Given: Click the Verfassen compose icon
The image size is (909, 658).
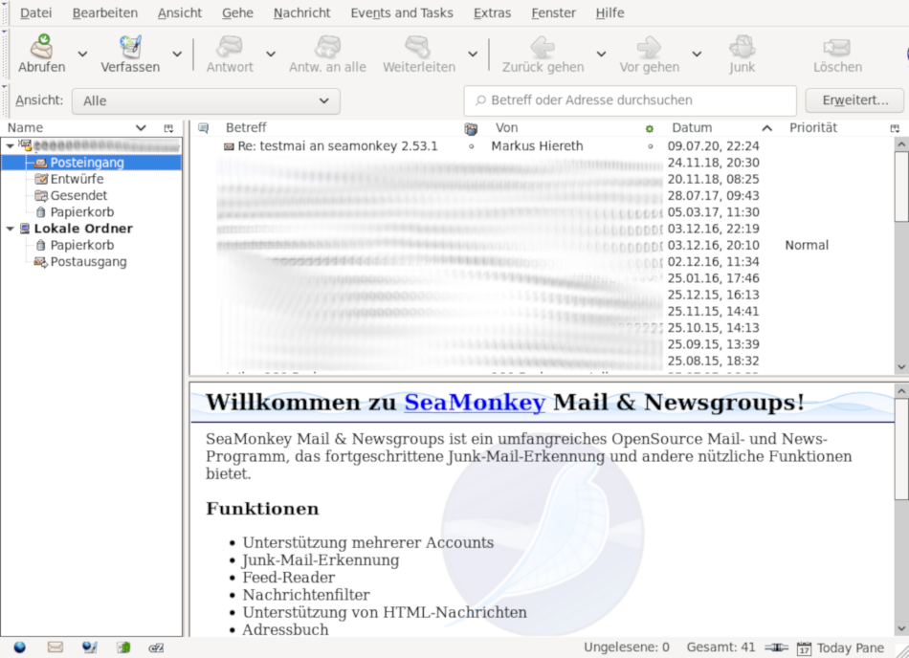Looking at the screenshot, I should tap(130, 46).
